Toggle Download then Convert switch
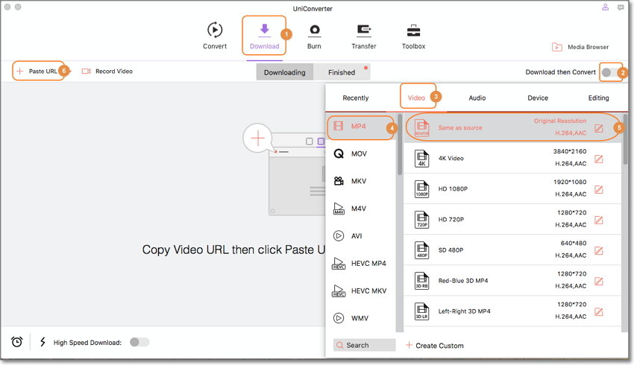The height and width of the screenshot is (365, 634). tap(610, 72)
